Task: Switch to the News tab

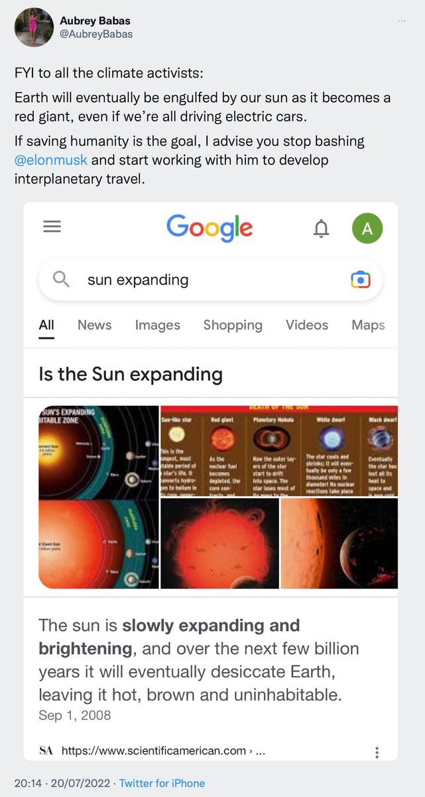Action: coord(94,325)
